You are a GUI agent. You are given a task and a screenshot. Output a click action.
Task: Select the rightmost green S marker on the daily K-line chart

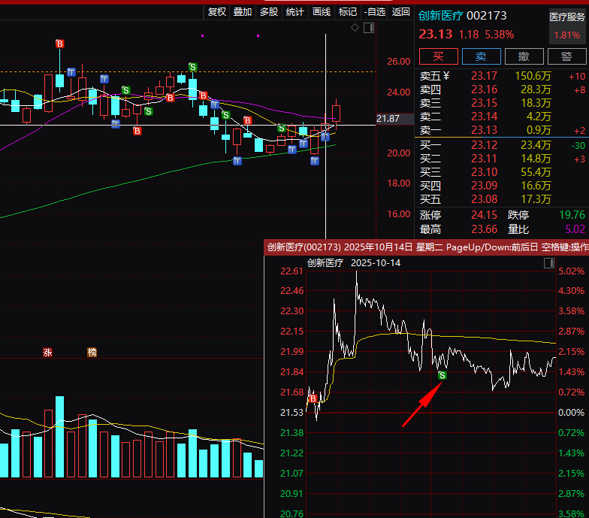(x=281, y=128)
